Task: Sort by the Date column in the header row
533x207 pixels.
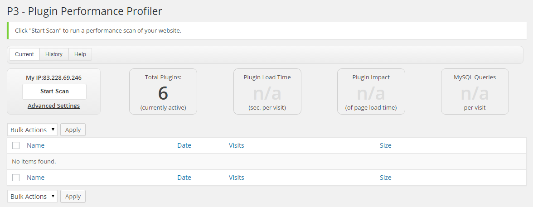Action: pos(184,145)
